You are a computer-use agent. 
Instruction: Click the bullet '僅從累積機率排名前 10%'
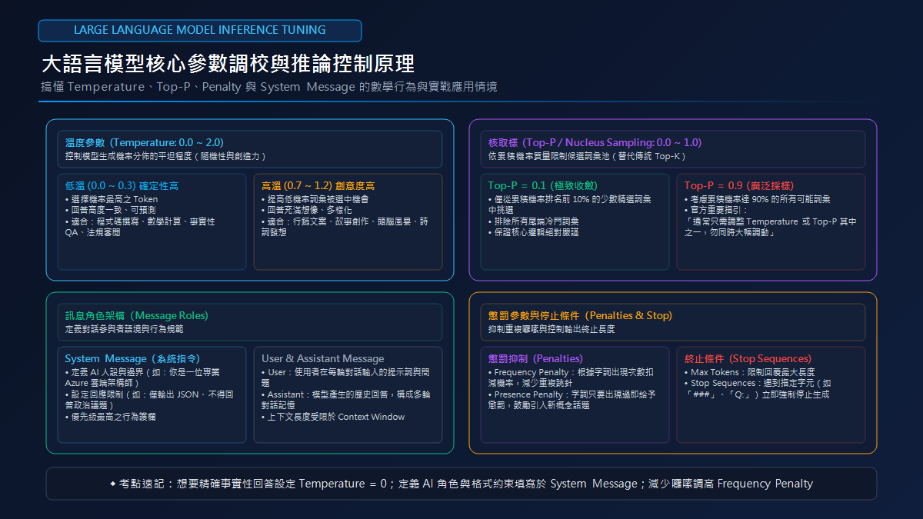click(x=569, y=204)
